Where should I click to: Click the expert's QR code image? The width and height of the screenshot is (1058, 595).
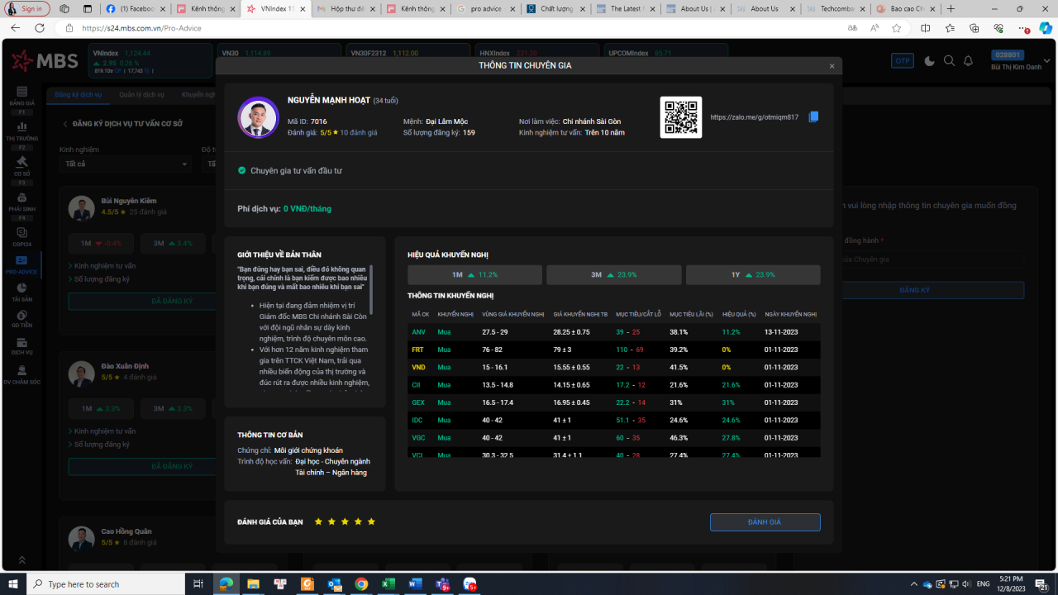coord(681,117)
